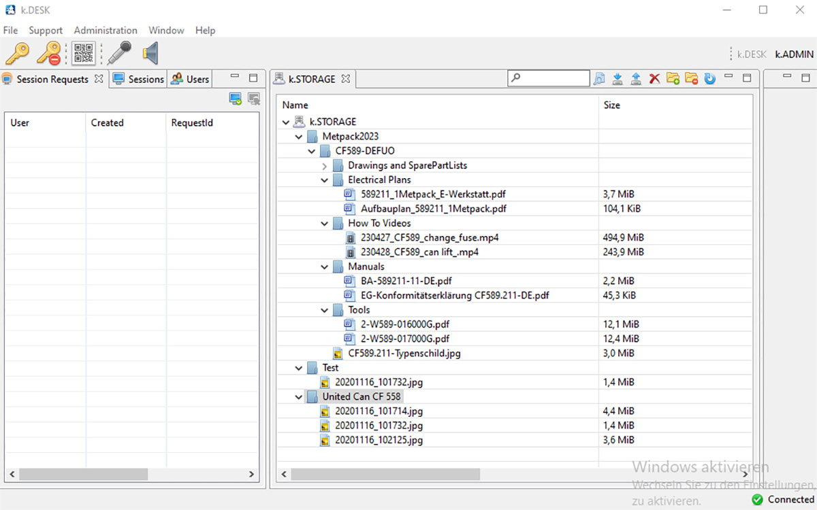Collapse the Tools folder
Viewport: 817px width, 510px height.
325,310
